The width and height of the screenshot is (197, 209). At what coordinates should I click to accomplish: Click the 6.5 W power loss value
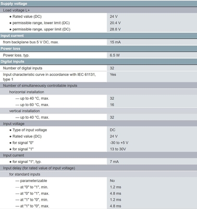[115, 55]
